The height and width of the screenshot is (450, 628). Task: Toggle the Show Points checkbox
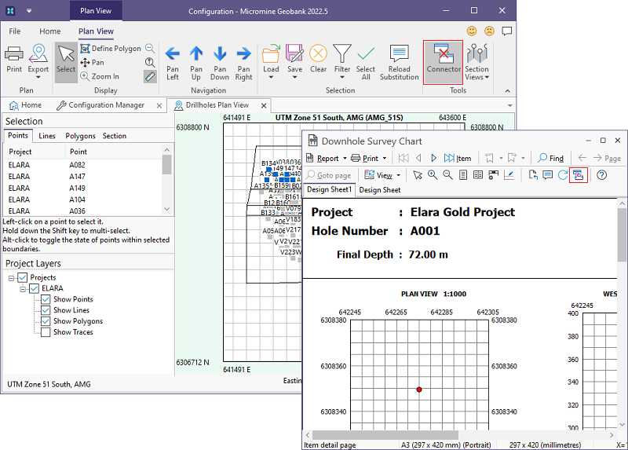point(46,299)
